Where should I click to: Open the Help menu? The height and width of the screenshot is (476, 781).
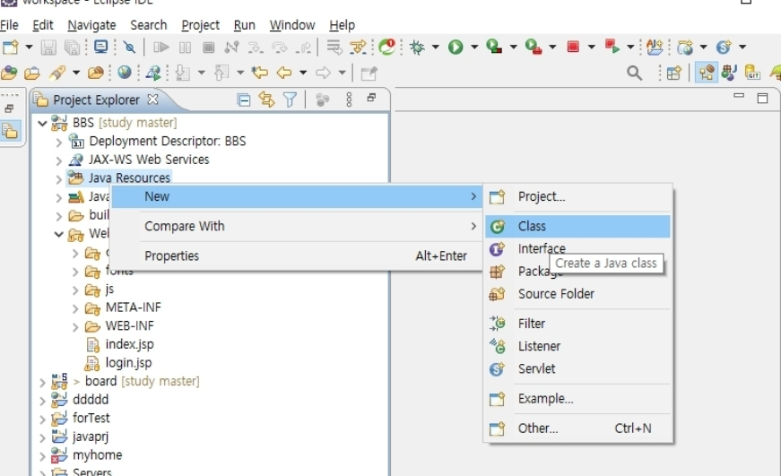coord(342,25)
